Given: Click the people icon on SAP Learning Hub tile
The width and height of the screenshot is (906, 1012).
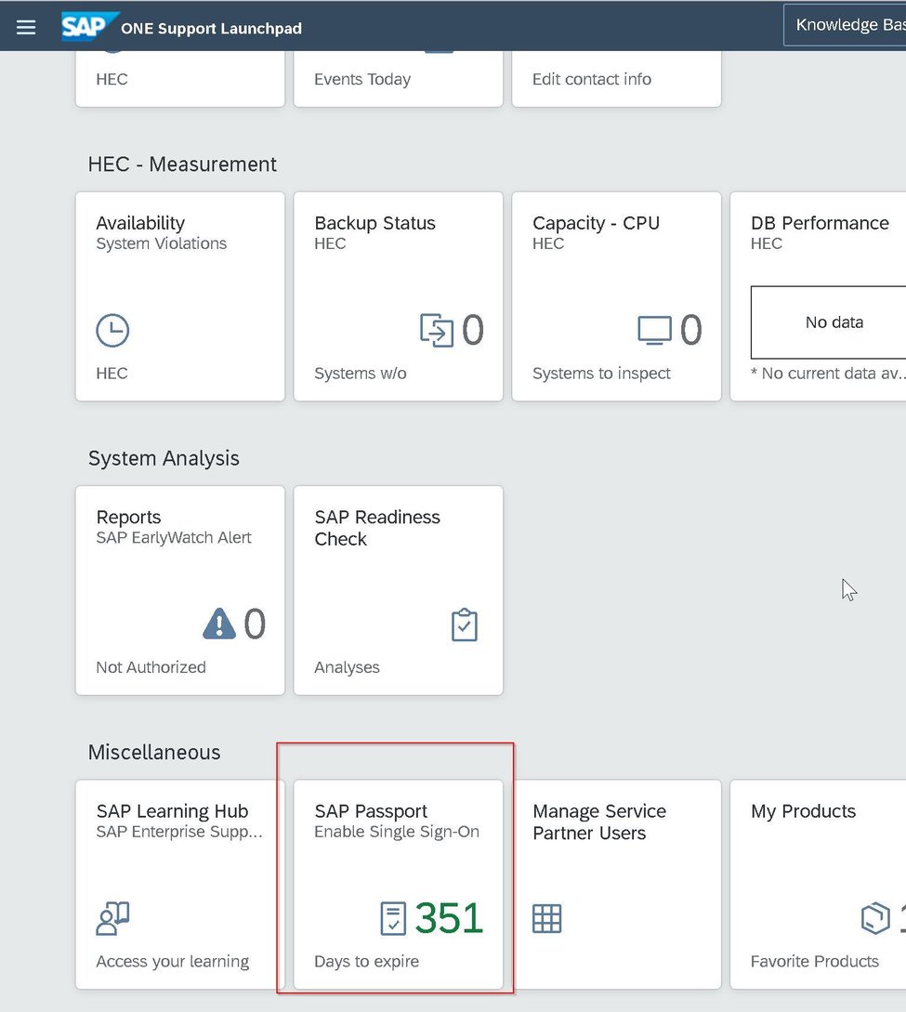Looking at the screenshot, I should [112, 918].
